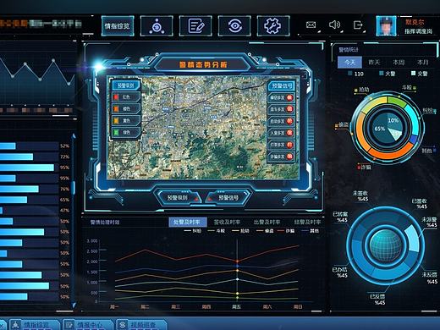Toggle 偷盗 series in line chart legend
Image resolution: width=440 pixels, height=330 pixels.
click(x=265, y=231)
